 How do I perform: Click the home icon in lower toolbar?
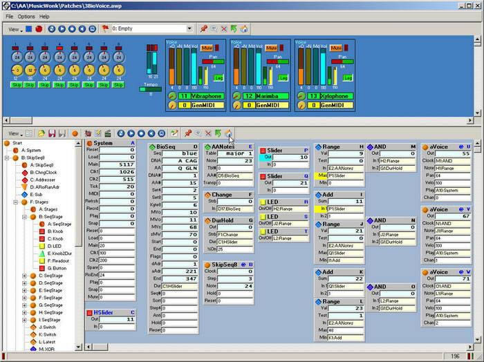pos(228,133)
